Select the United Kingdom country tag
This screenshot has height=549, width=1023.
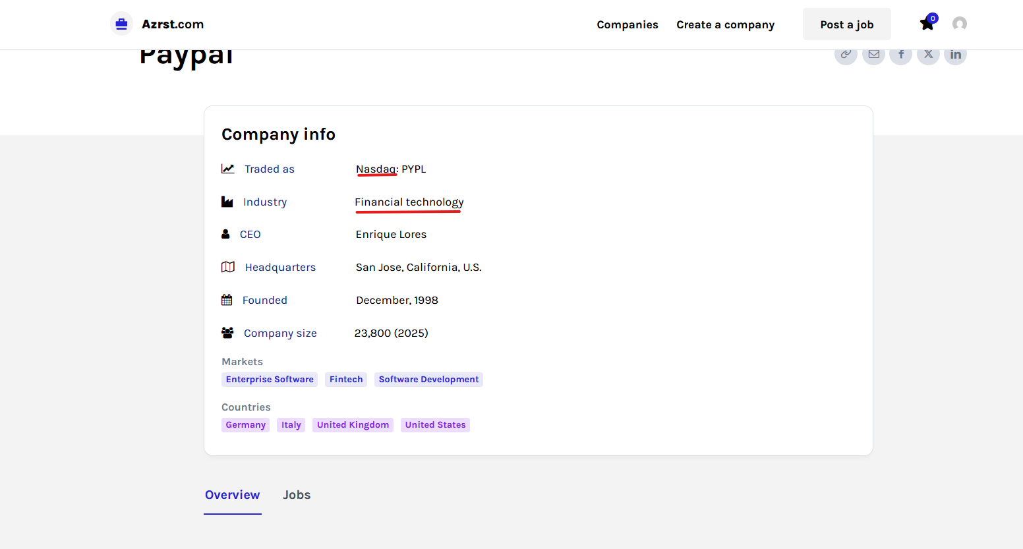pyautogui.click(x=353, y=425)
